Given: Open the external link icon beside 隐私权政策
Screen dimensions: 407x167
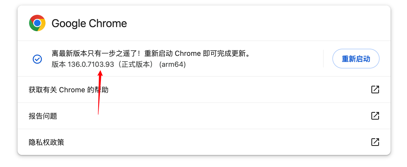Looking at the screenshot, I should [375, 142].
